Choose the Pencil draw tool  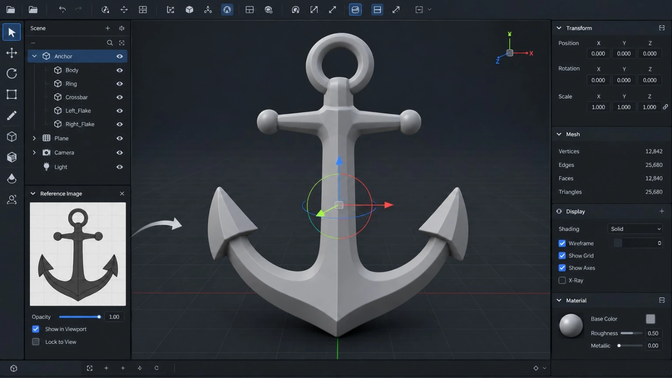pyautogui.click(x=12, y=115)
